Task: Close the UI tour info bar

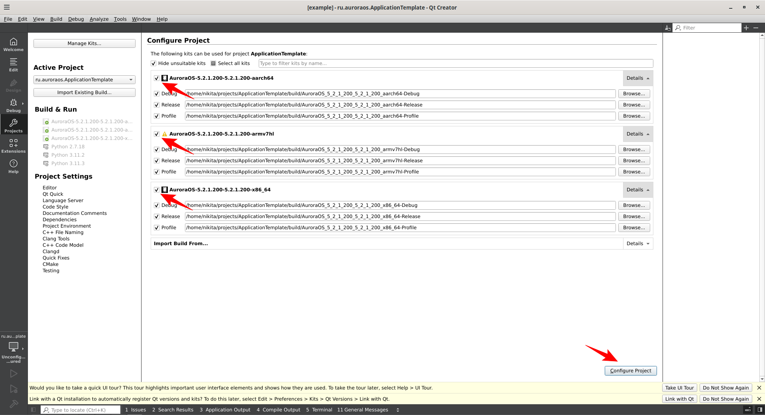Action: point(759,387)
